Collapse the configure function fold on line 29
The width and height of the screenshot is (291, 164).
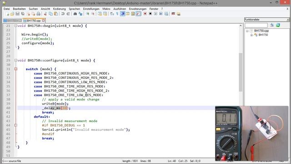point(16,60)
